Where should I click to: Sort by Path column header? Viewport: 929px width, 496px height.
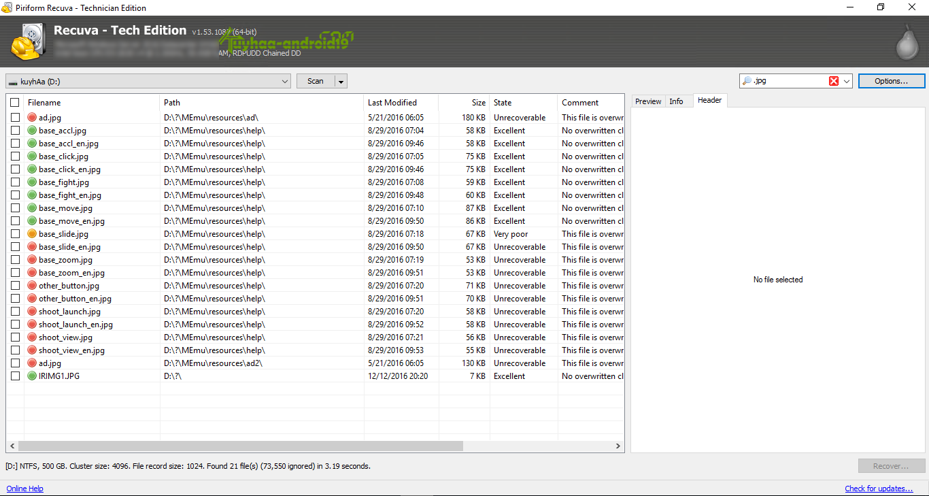tap(262, 103)
